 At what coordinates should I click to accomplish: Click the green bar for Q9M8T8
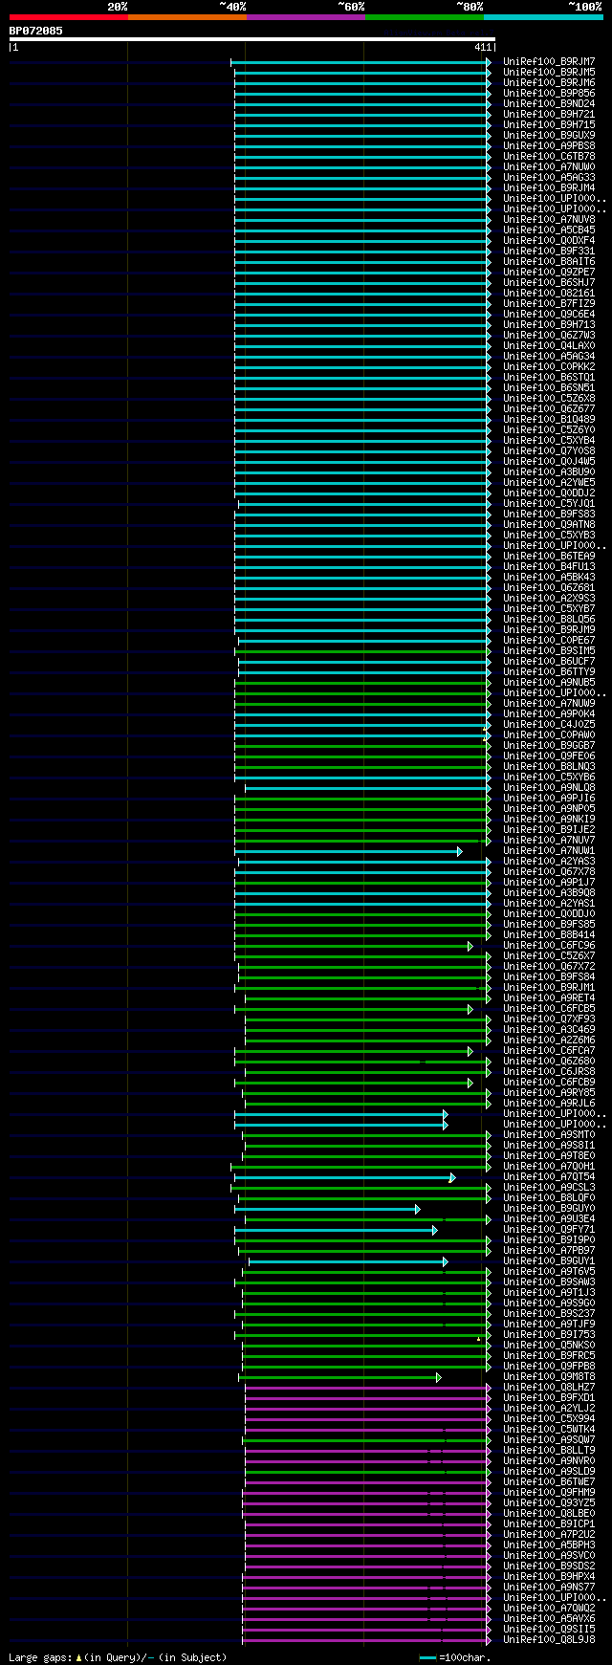click(339, 1377)
